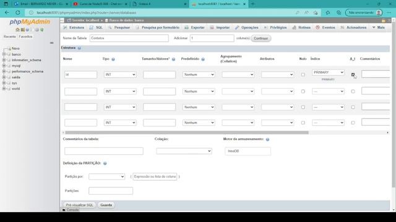
Task: Open the Tamanho/Valores help icon
Action: point(173,59)
